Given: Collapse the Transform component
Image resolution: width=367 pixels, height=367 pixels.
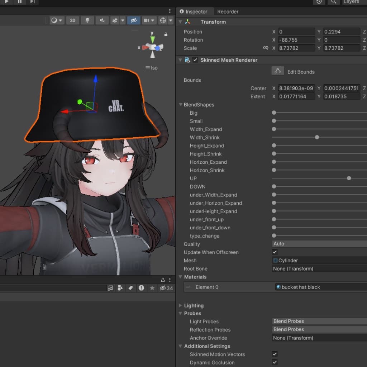Looking at the screenshot, I should point(180,22).
